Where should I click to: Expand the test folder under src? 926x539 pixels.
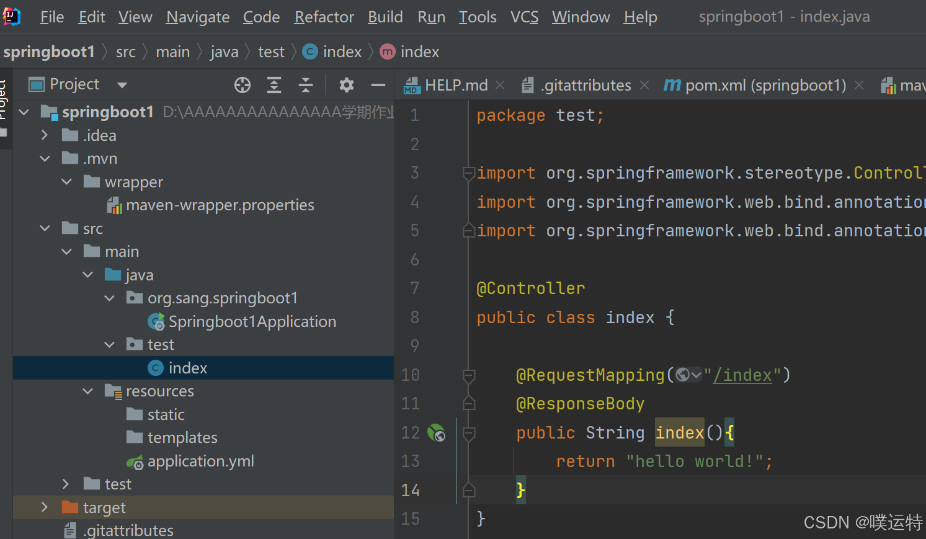[66, 484]
